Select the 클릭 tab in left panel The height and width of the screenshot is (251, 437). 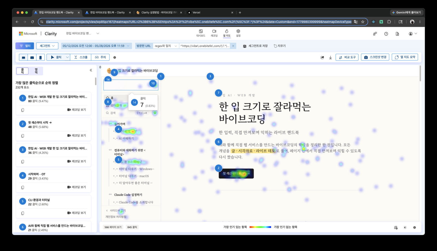pos(22,71)
